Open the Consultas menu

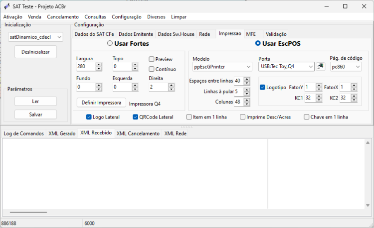95,17
